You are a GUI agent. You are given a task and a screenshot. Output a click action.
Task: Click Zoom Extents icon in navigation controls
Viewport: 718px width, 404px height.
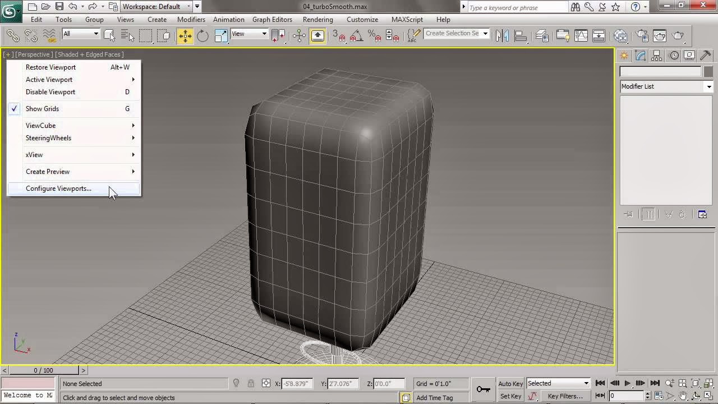[x=696, y=383]
